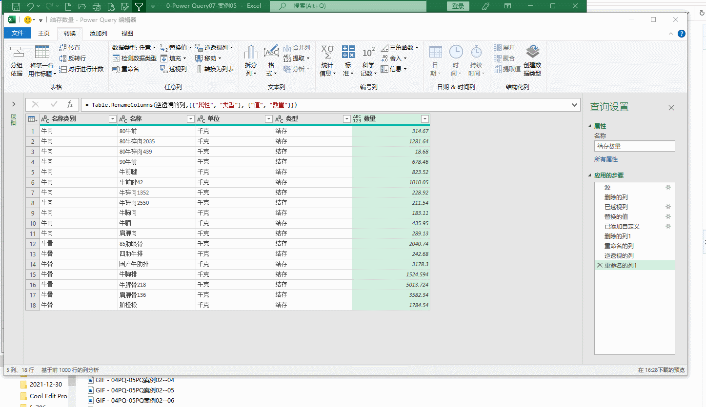Open filter dropdown of 名称类别 column
The width and height of the screenshot is (706, 407).
[x=112, y=119]
